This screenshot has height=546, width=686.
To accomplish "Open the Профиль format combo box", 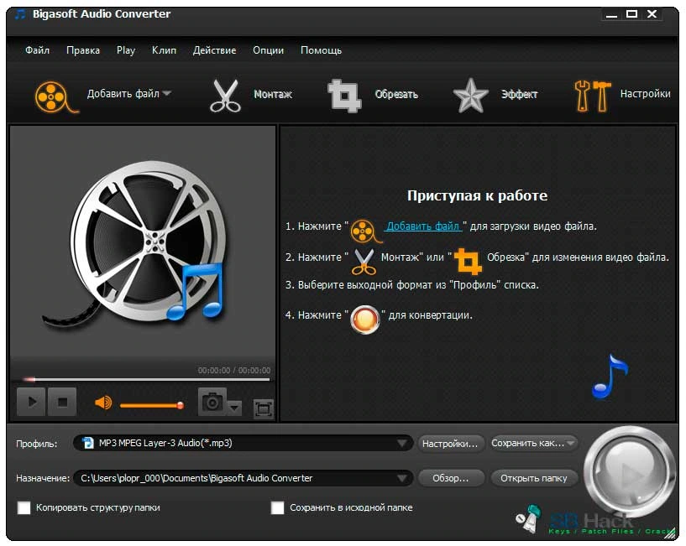I will click(243, 443).
